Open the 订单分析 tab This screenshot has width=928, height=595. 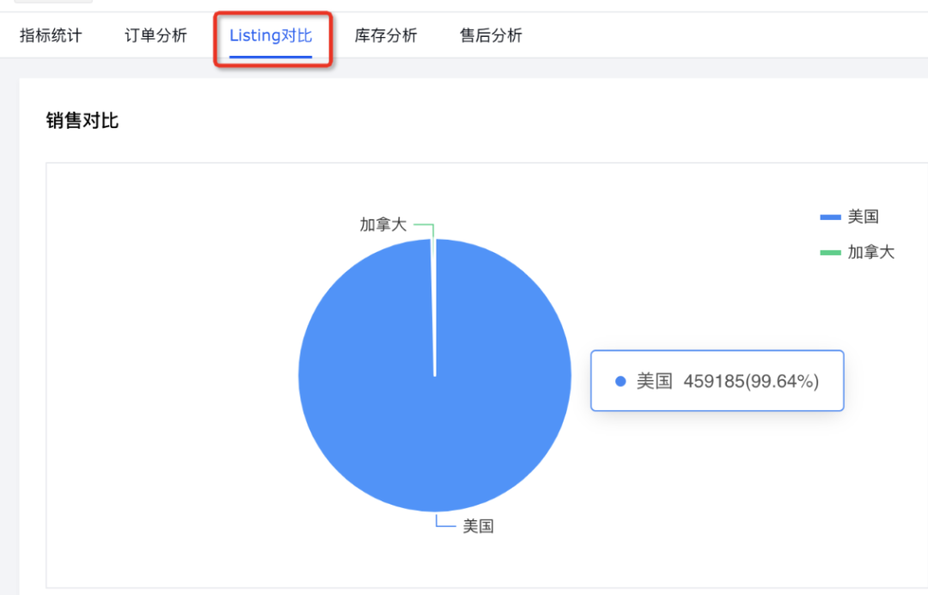(155, 35)
